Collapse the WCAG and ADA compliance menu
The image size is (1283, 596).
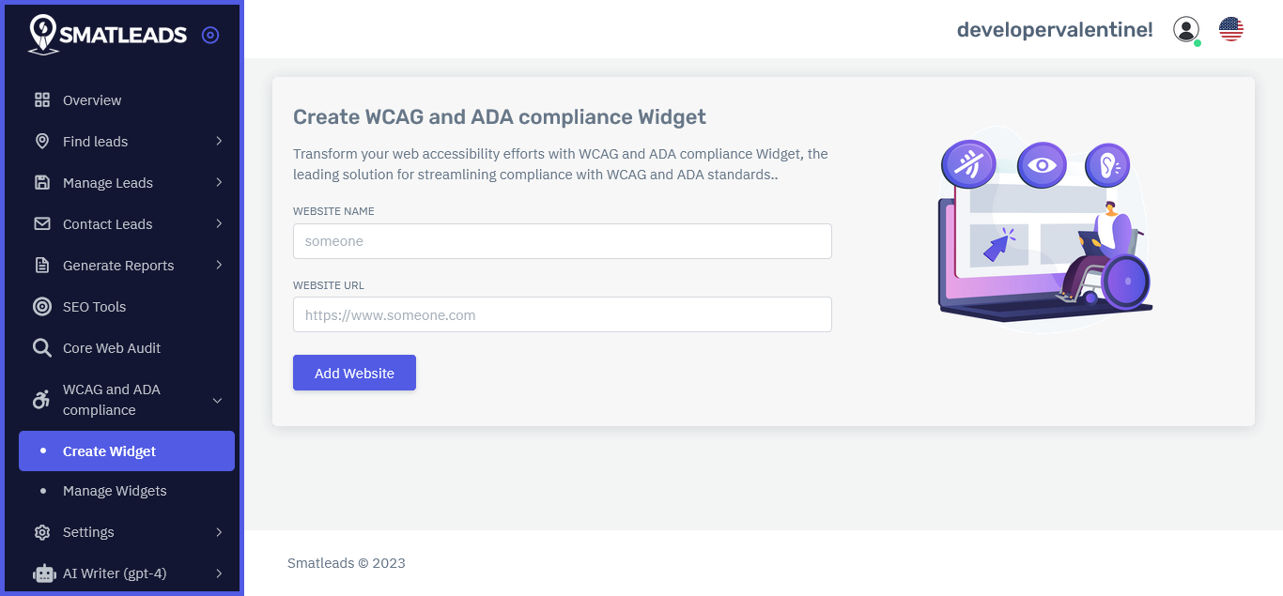pyautogui.click(x=217, y=401)
